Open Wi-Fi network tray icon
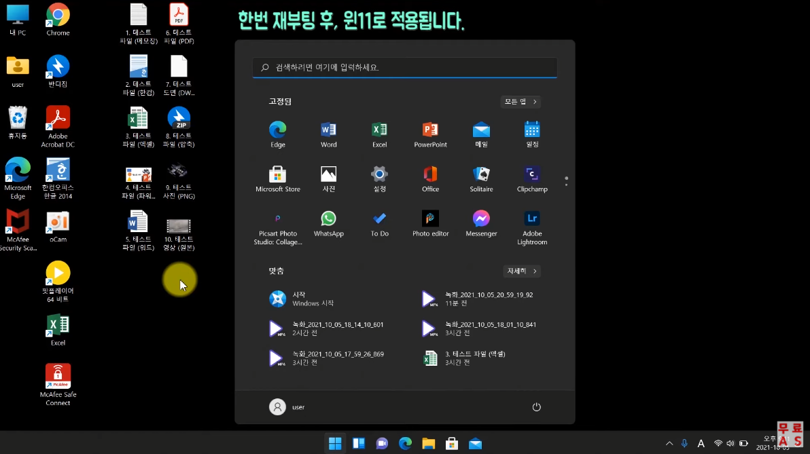810x454 pixels. (718, 443)
